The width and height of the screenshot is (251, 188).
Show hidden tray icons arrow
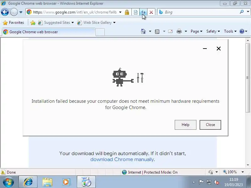[x=194, y=182]
